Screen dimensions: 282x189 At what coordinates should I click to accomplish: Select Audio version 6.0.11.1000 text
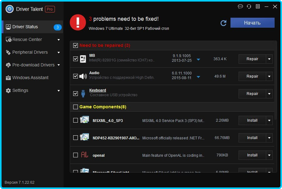point(182,73)
